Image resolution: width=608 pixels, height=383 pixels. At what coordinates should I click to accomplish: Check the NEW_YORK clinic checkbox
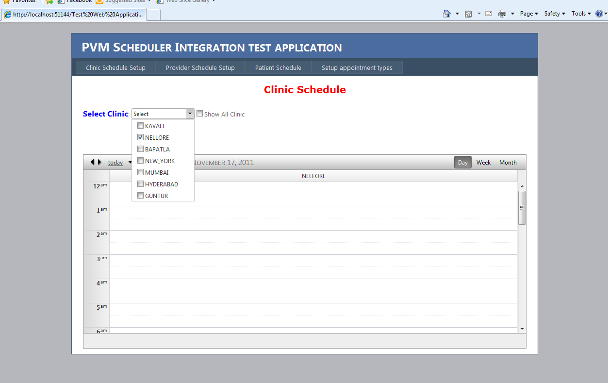[x=141, y=161]
